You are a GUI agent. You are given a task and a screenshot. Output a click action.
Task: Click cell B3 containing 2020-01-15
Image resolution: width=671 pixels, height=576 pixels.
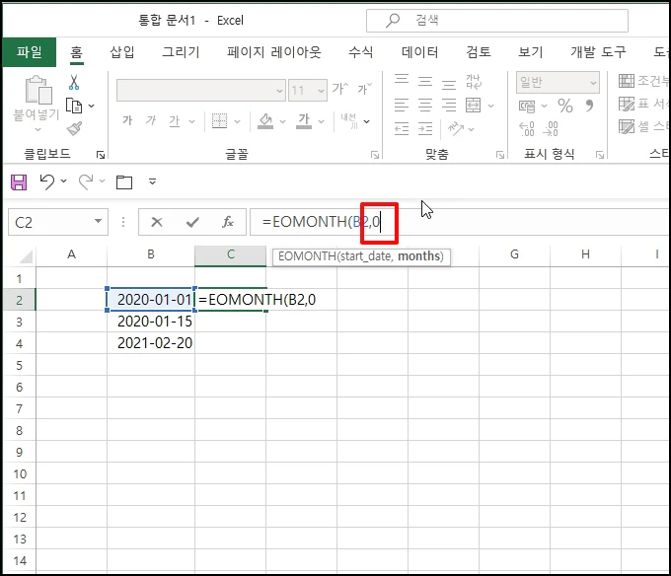pos(151,322)
